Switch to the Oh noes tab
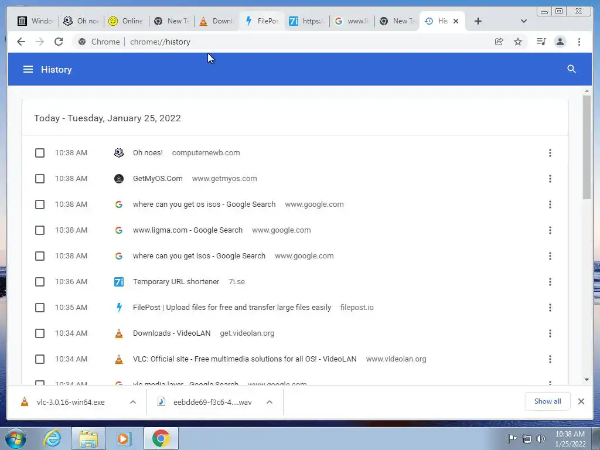600x450 pixels. [x=81, y=21]
